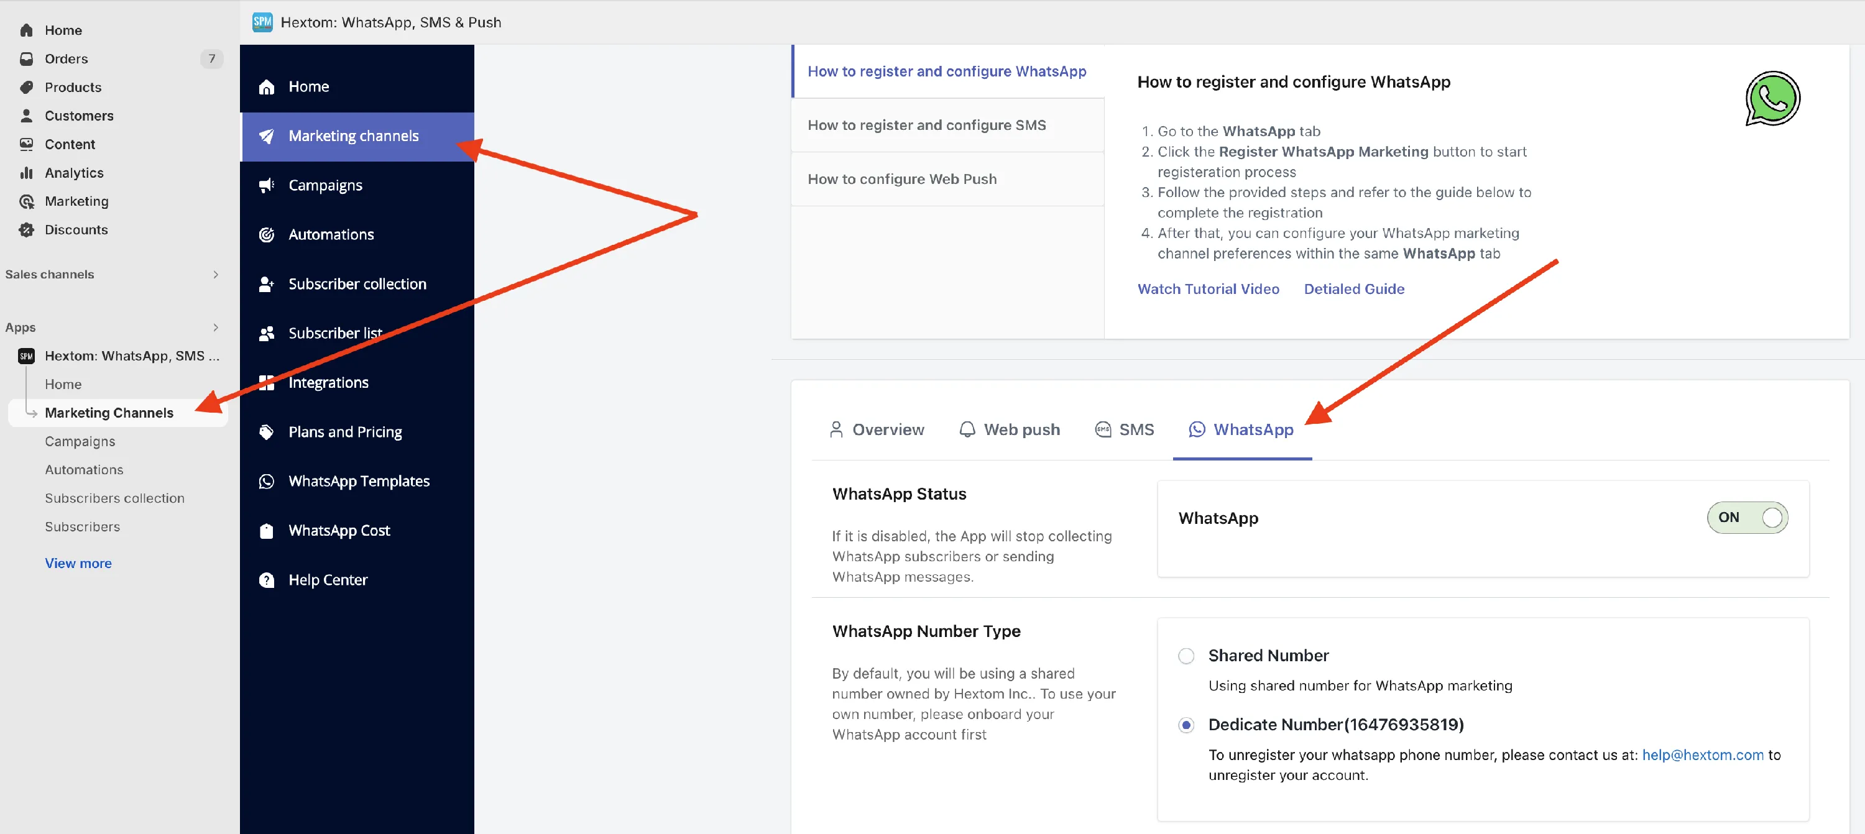Click the Hextom SPM app icon in header
The width and height of the screenshot is (1865, 834).
[262, 22]
